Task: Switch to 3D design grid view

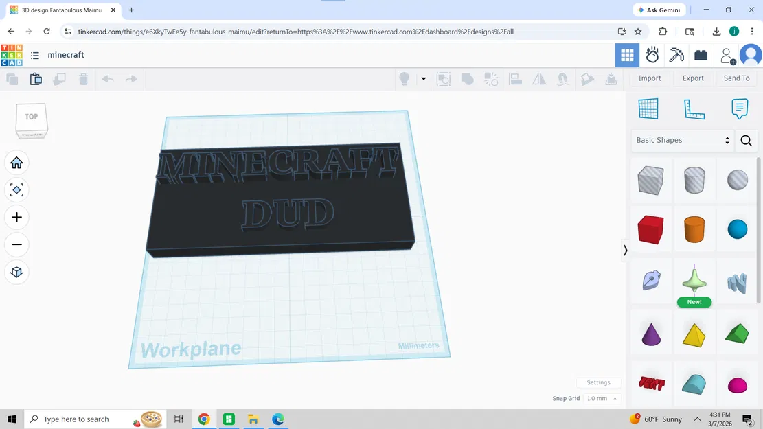Action: (x=627, y=55)
